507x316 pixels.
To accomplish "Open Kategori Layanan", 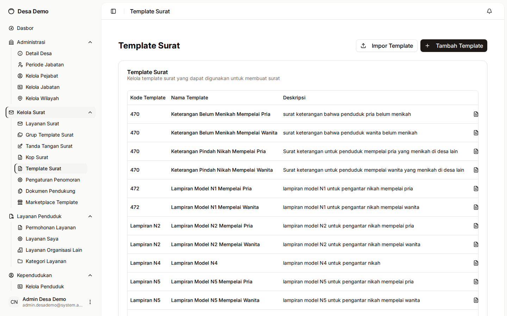I will pos(51,261).
